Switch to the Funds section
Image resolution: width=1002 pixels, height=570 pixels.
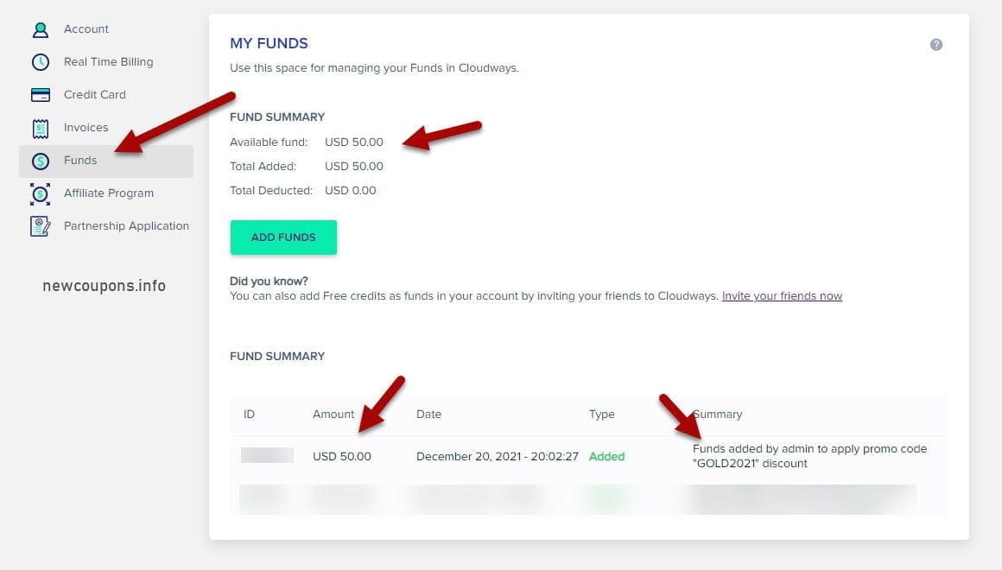(x=79, y=160)
